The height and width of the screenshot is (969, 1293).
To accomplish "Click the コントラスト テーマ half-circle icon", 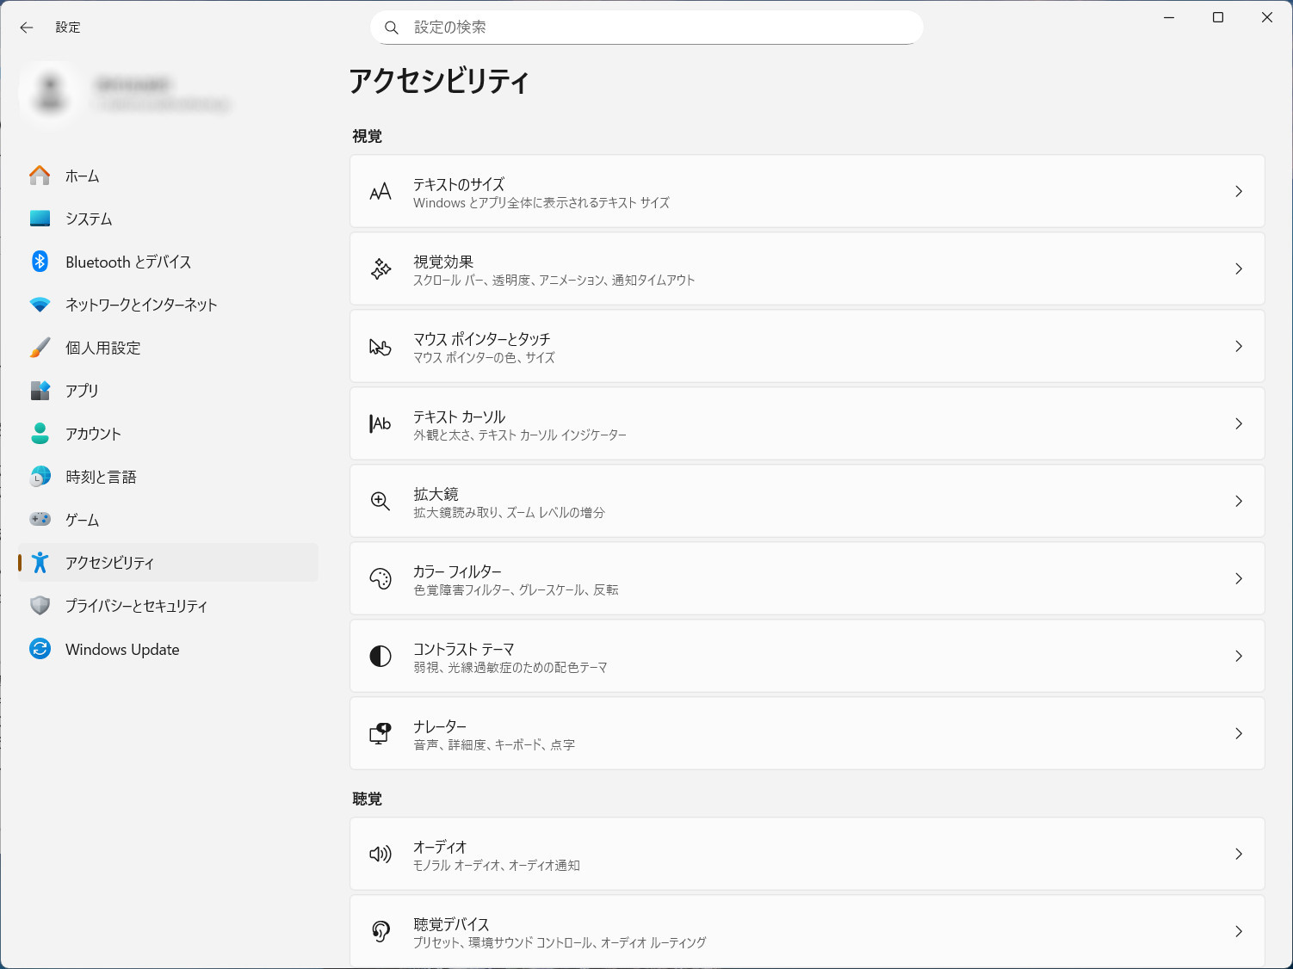I will [380, 656].
